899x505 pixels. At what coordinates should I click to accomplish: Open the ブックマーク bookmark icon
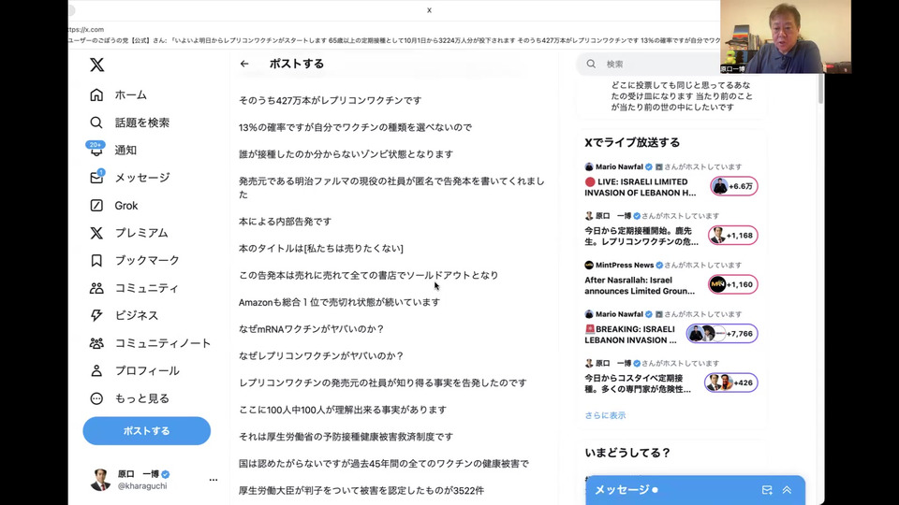[96, 260]
